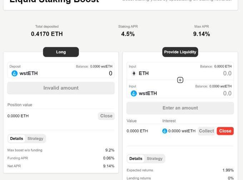The height and width of the screenshot is (180, 243).
Task: Switch to Strategy in the Long panel
Action: [x=35, y=138]
